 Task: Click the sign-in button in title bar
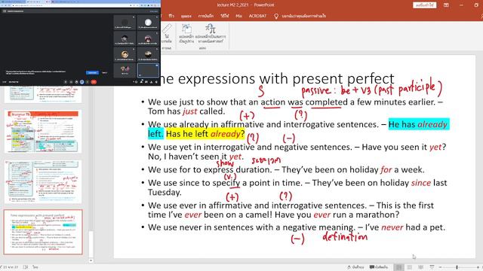click(424, 5)
